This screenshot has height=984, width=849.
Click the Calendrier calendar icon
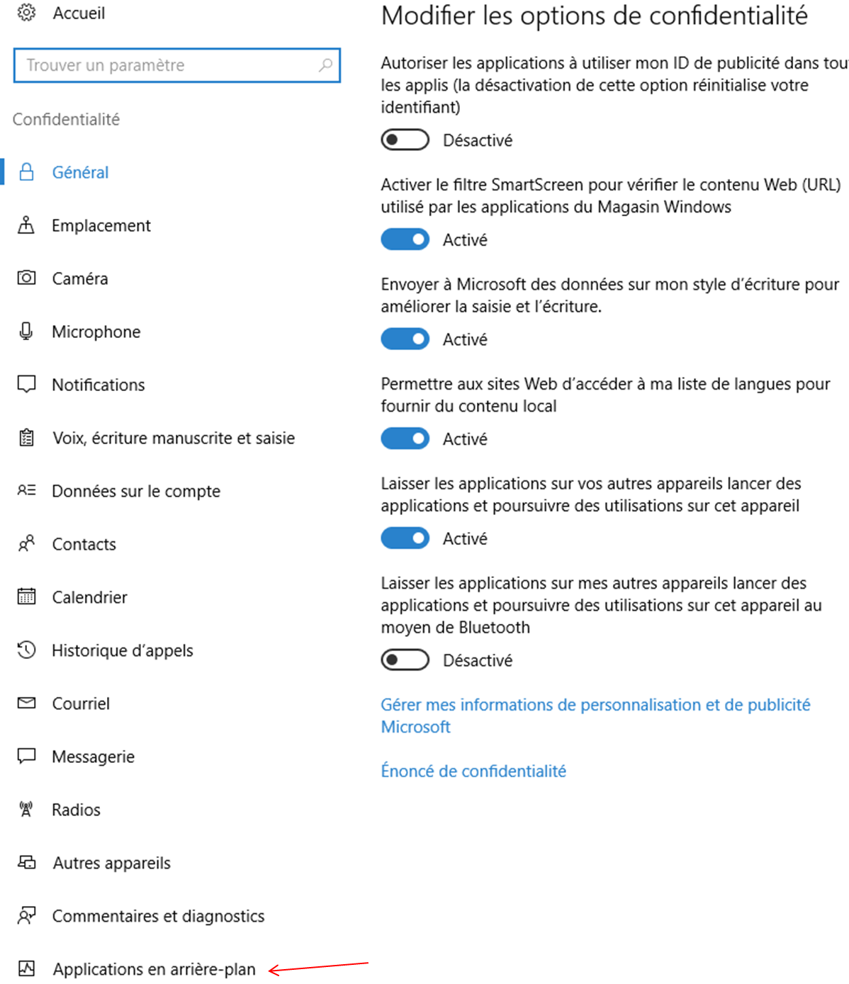[x=26, y=596]
